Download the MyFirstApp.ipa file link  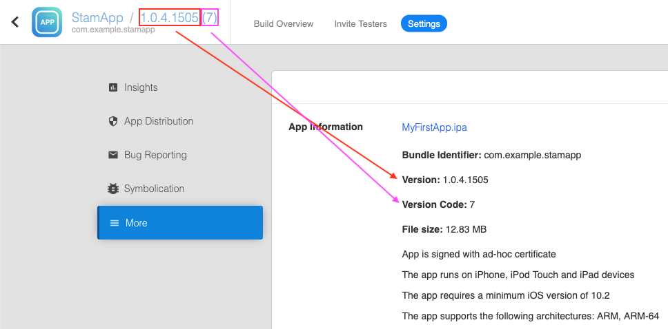435,127
